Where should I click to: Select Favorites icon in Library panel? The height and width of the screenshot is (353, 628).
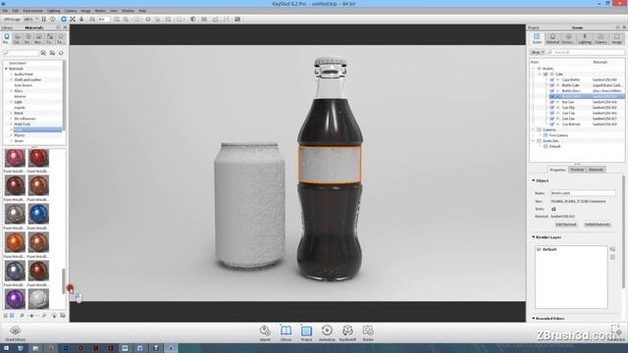point(60,38)
